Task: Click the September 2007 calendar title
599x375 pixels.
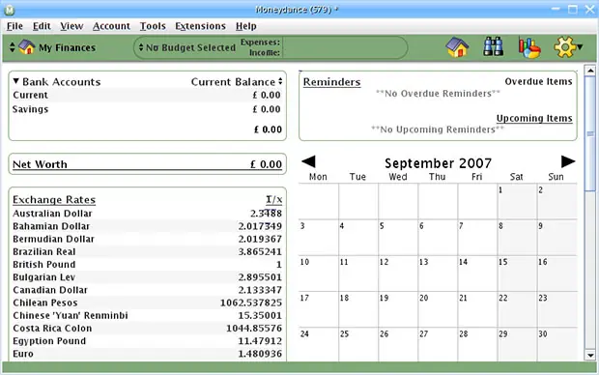Action: 438,163
